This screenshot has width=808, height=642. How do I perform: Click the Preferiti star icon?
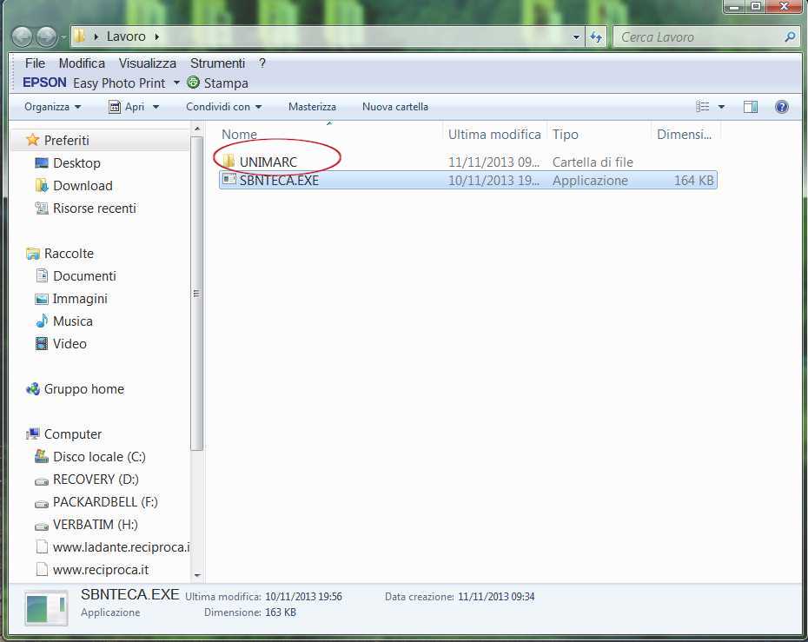[x=32, y=140]
